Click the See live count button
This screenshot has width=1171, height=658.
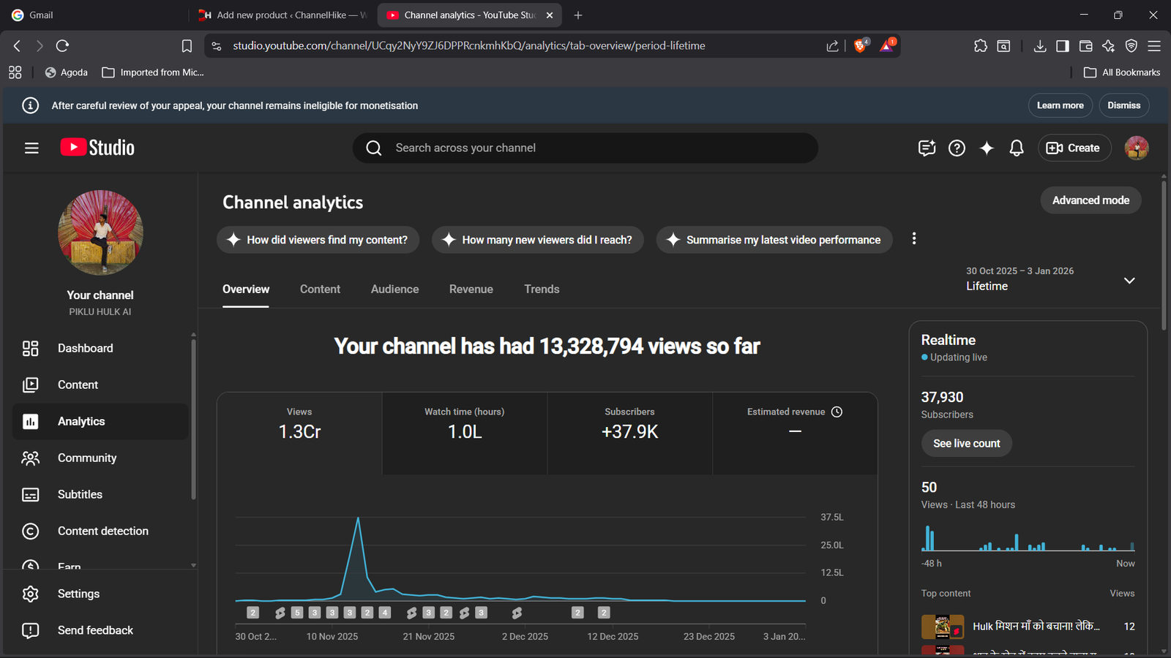pyautogui.click(x=966, y=443)
